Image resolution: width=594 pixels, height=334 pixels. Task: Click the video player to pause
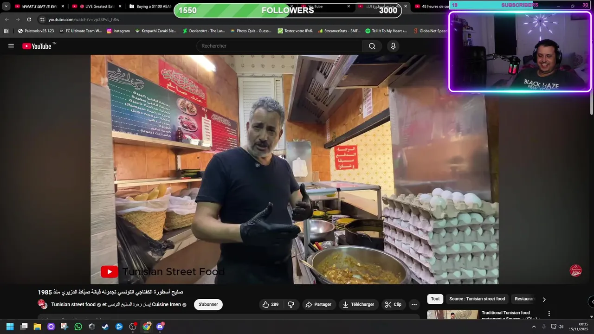coord(294,169)
